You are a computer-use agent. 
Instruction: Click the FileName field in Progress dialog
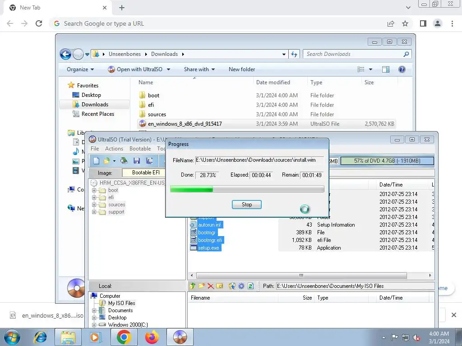[259, 160]
